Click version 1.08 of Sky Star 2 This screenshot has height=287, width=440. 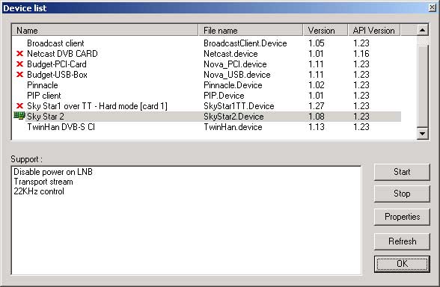click(x=317, y=117)
